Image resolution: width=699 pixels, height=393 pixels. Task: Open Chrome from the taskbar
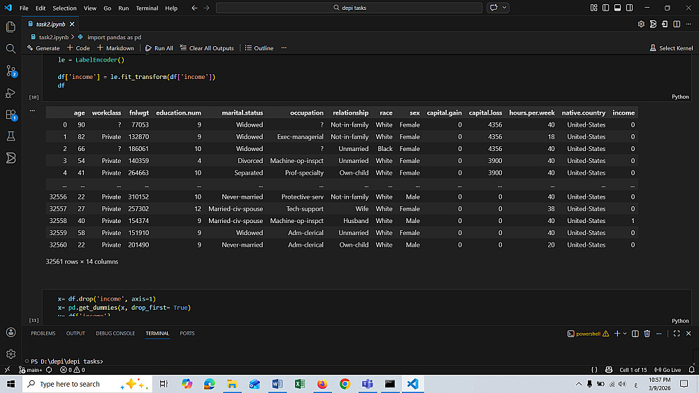[345, 384]
